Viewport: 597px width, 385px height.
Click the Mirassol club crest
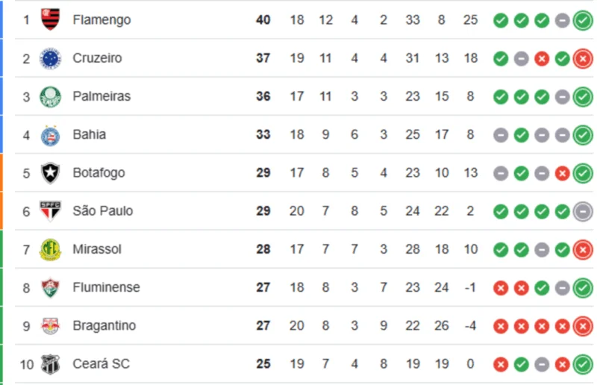(x=50, y=249)
